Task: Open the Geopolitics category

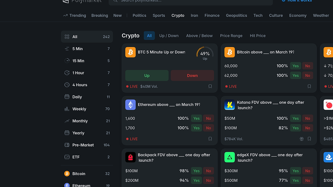Action: [236, 15]
